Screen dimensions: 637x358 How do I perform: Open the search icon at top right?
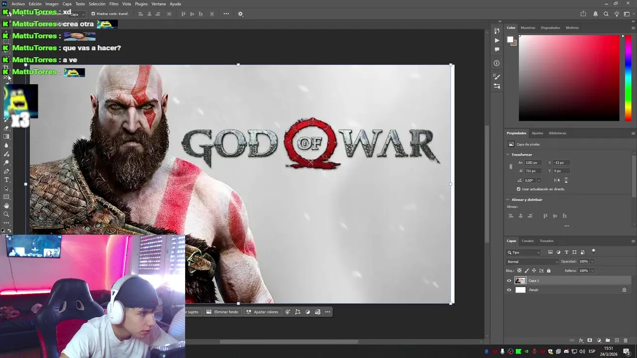tap(606, 14)
